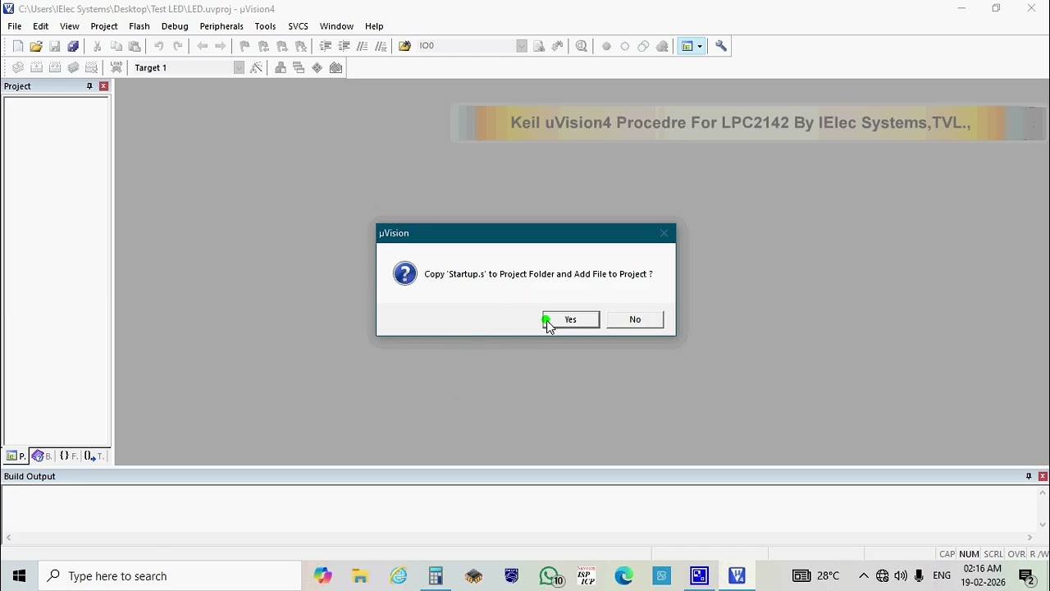The width and height of the screenshot is (1050, 591).
Task: Click the Stop Build icon
Action: (x=92, y=67)
